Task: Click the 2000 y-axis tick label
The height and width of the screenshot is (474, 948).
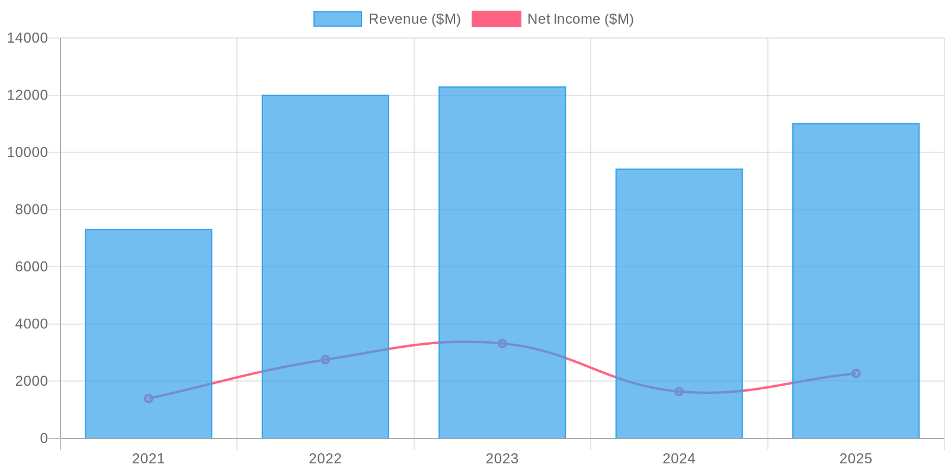Action: [31, 381]
